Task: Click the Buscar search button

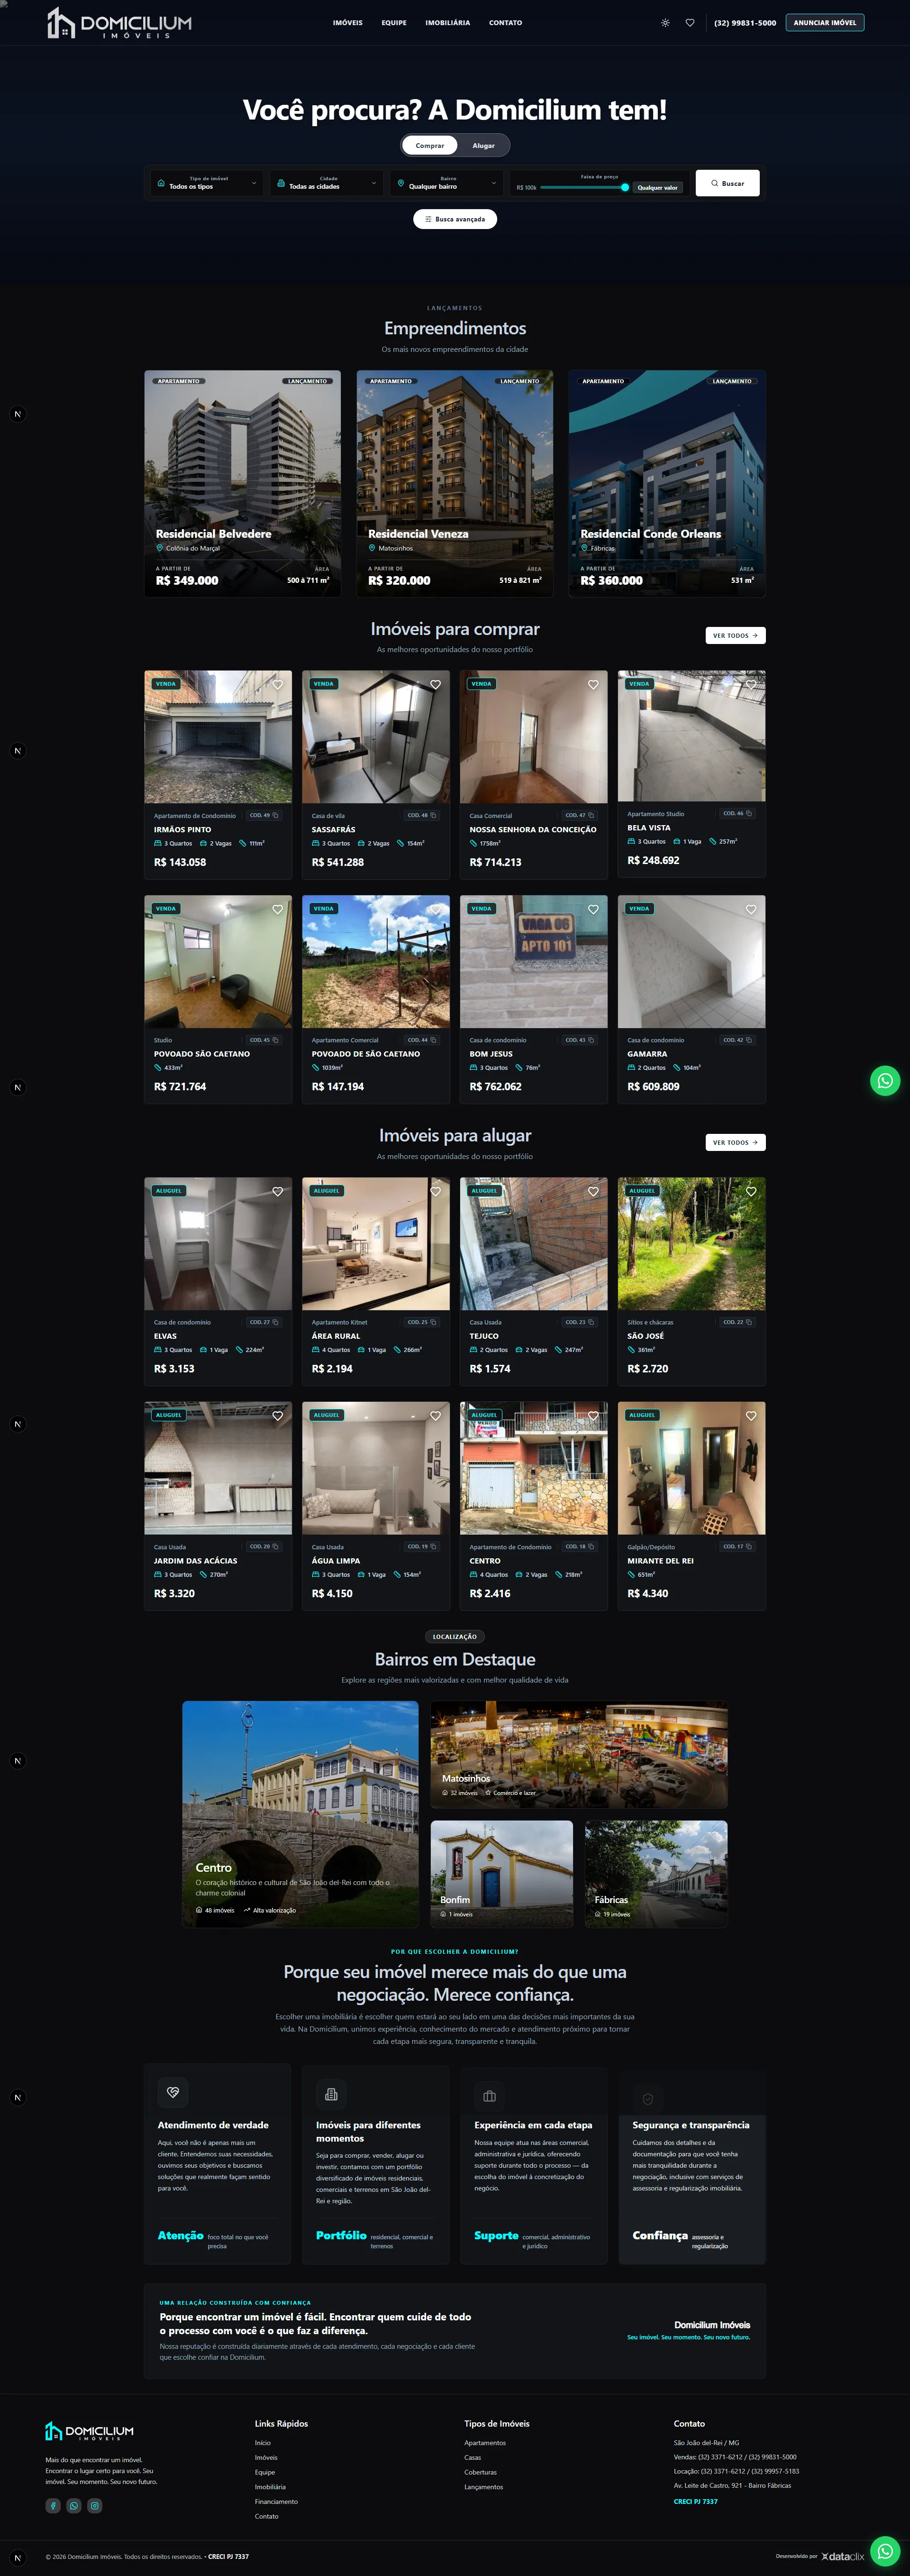Action: click(x=727, y=183)
